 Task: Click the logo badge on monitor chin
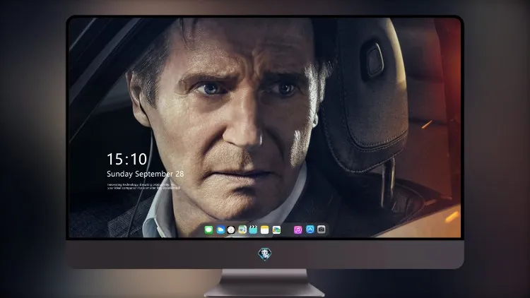[x=265, y=254]
